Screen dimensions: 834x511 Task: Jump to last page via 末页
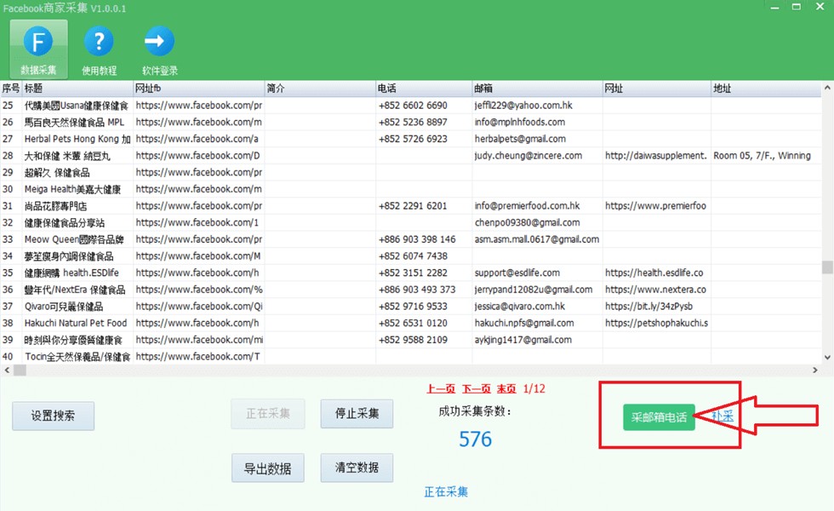pyautogui.click(x=506, y=388)
